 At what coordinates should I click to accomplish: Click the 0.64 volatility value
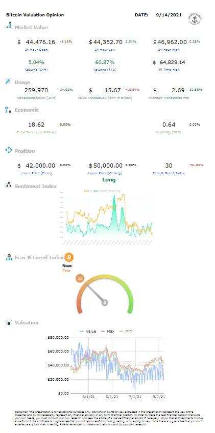(169, 125)
